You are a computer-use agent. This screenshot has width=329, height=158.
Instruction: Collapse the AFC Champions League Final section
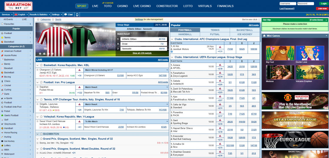(172, 39)
